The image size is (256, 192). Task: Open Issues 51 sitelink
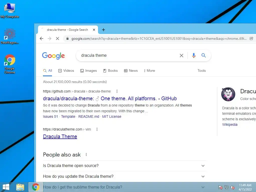(50, 116)
